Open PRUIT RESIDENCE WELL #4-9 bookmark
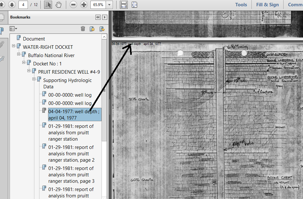303x199 pixels. [x=69, y=72]
